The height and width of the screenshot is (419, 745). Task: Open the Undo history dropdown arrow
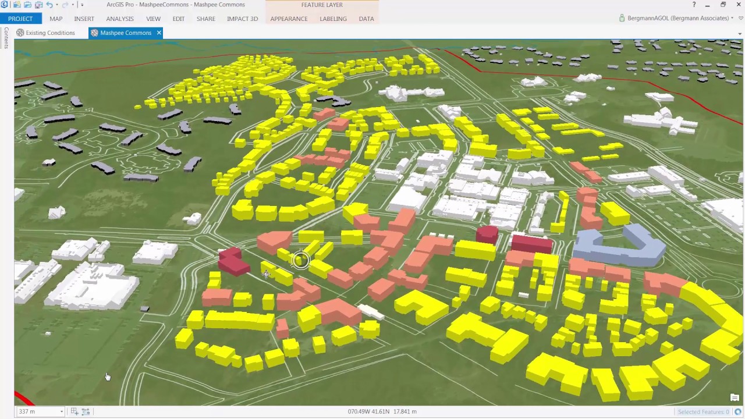pyautogui.click(x=57, y=5)
